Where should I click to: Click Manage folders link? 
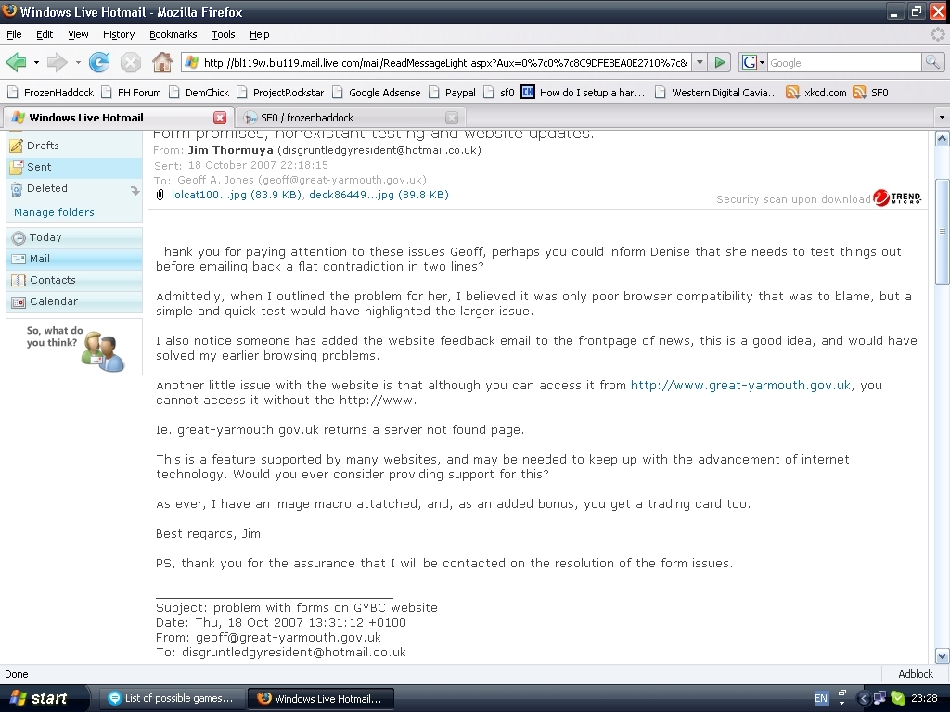click(x=54, y=212)
